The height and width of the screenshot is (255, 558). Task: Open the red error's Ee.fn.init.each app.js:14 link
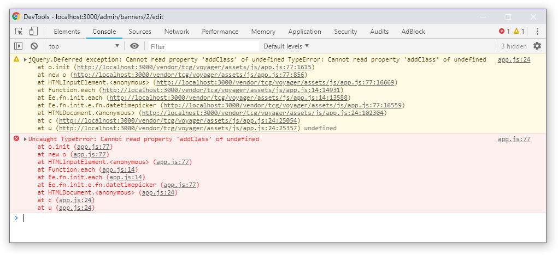[126, 177]
